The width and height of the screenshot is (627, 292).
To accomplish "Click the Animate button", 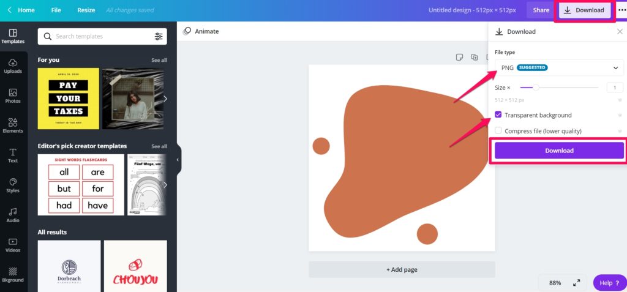I will [x=201, y=31].
